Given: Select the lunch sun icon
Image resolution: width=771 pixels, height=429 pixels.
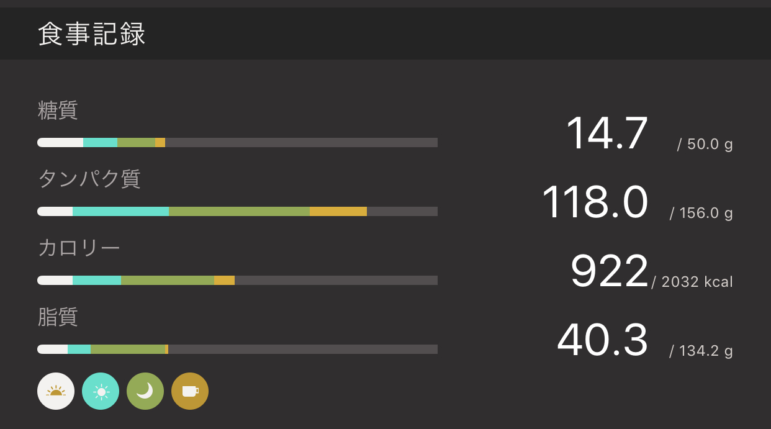Looking at the screenshot, I should (101, 391).
